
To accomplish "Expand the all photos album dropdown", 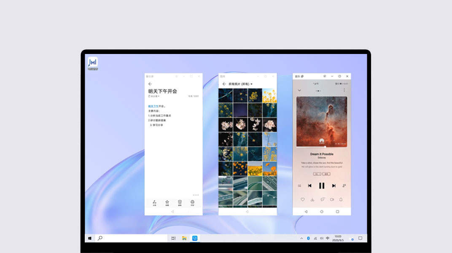I will tap(251, 84).
